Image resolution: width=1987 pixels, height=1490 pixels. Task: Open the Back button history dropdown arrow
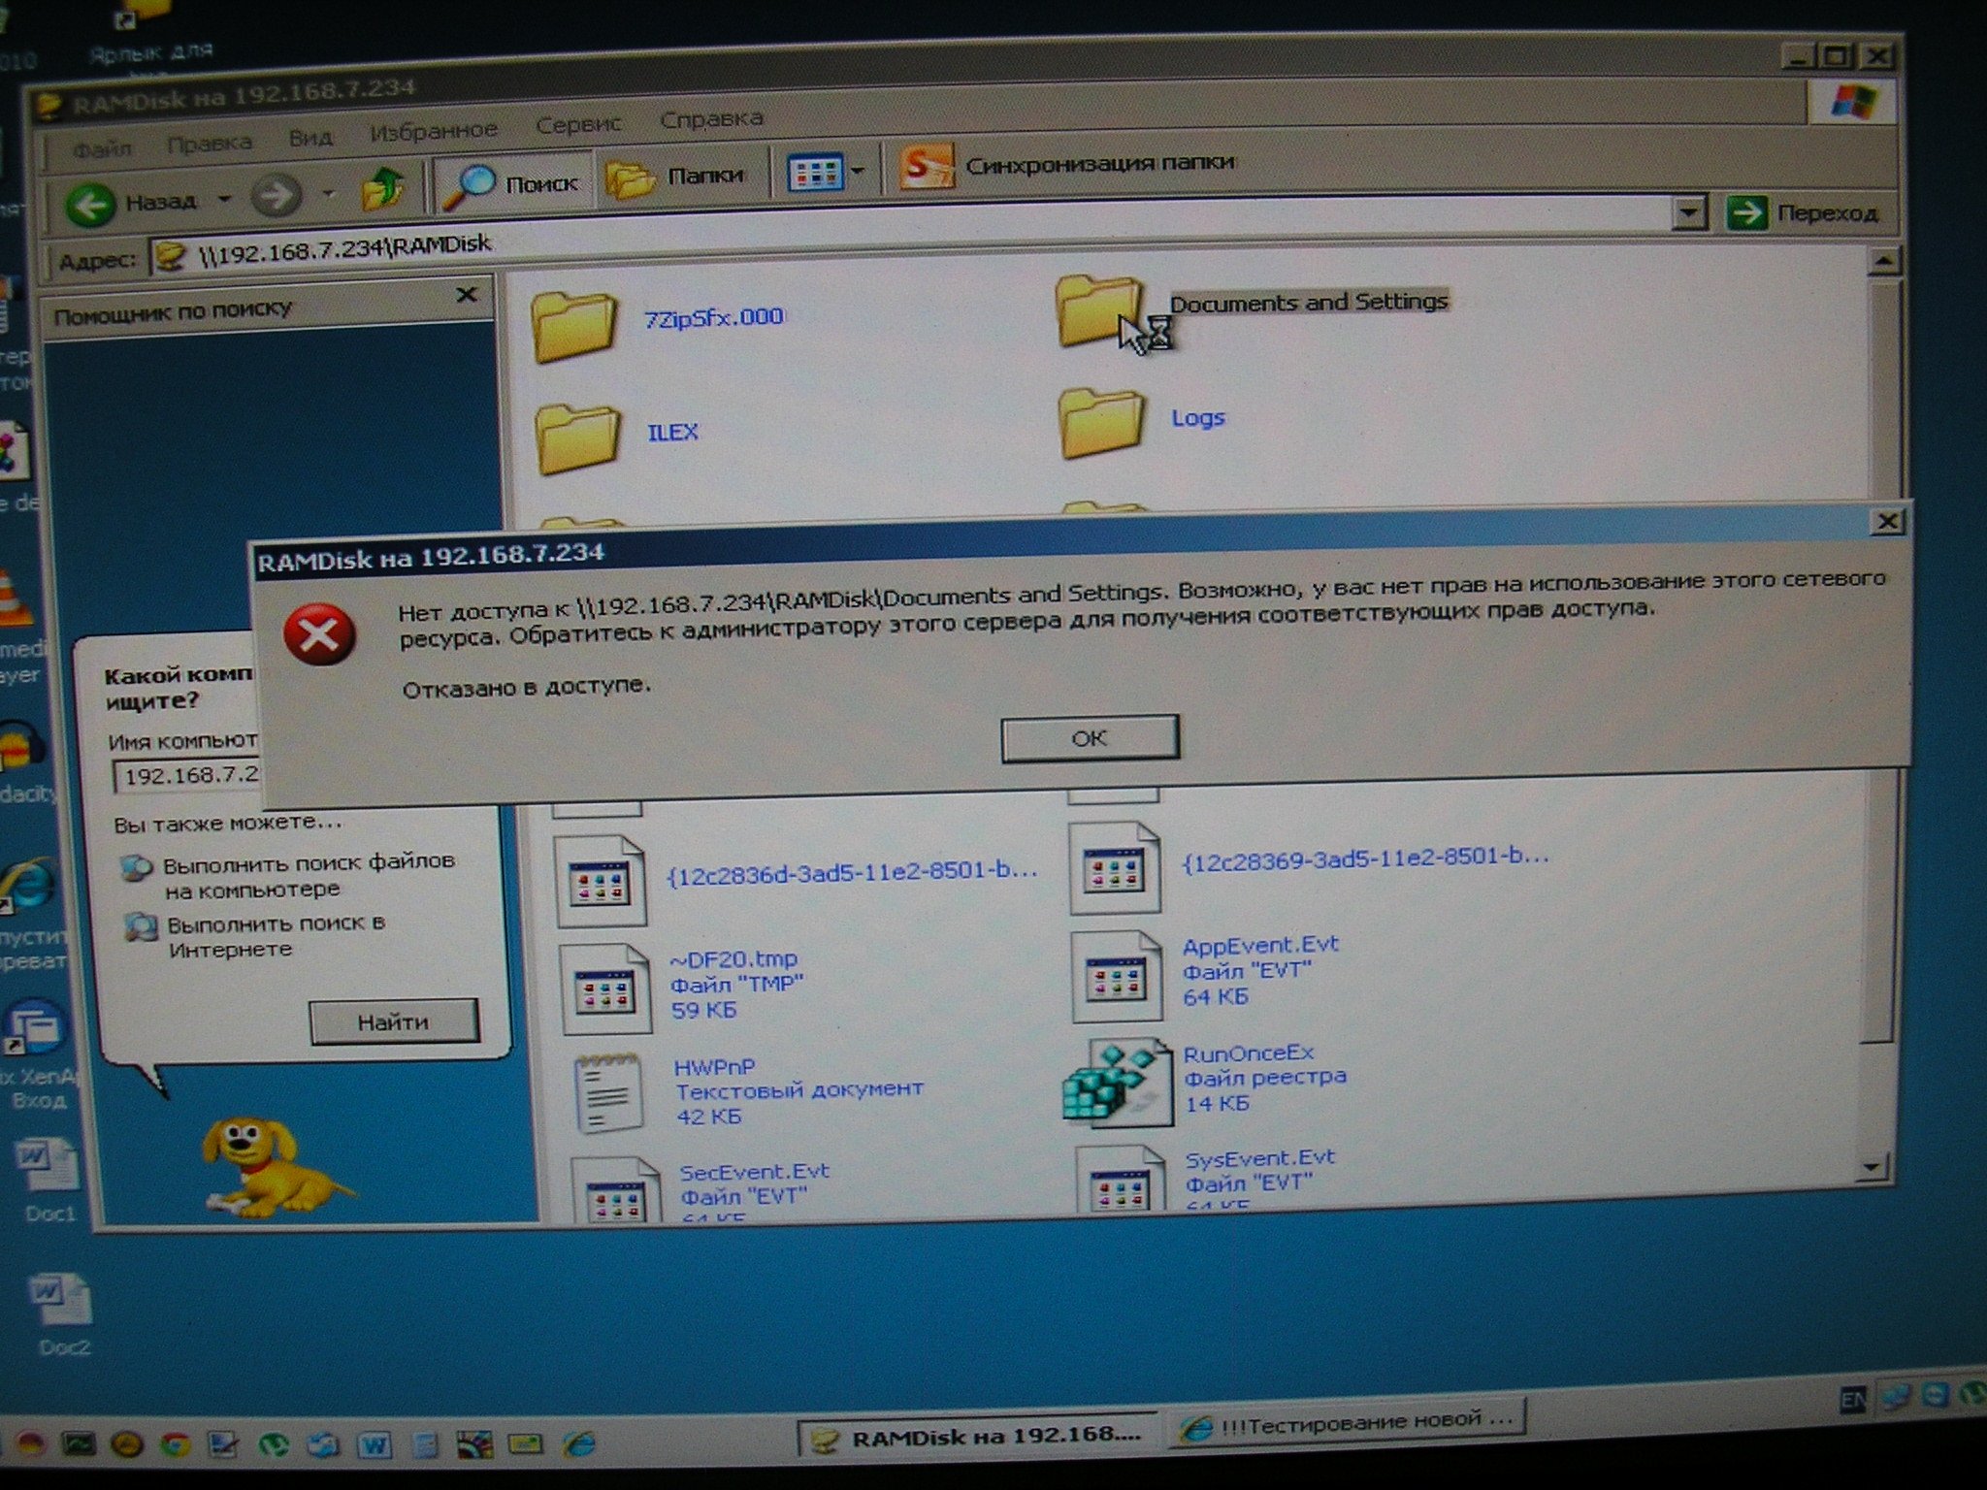click(x=224, y=200)
